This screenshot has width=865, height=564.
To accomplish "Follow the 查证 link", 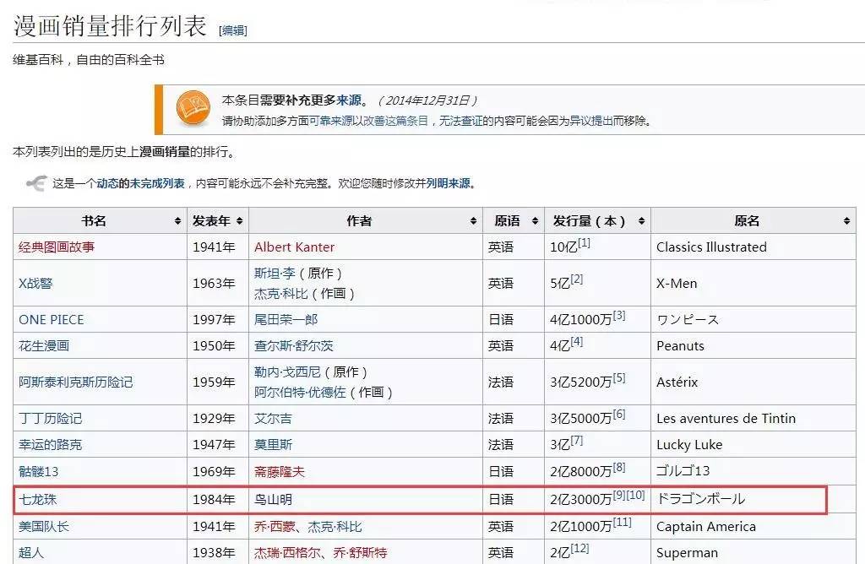I will tap(472, 121).
